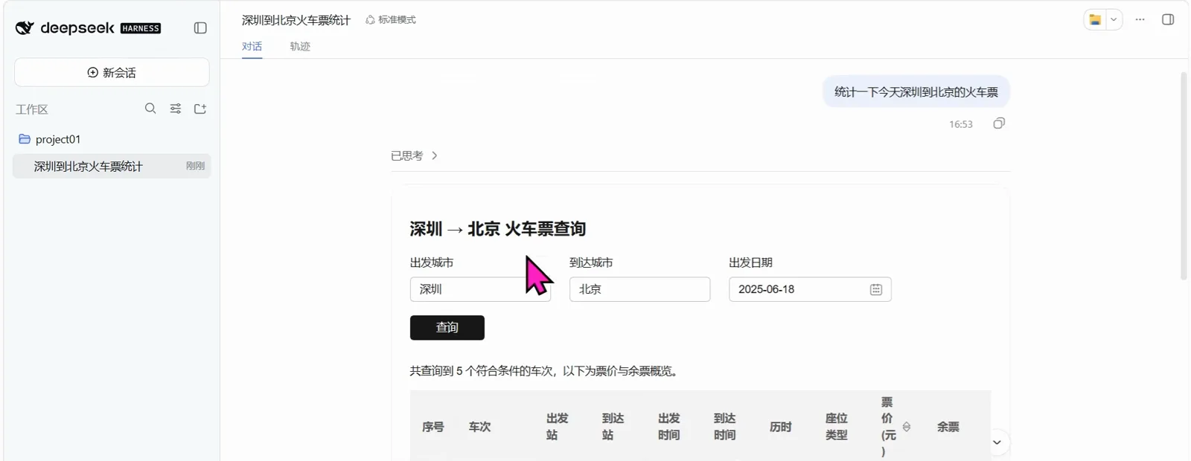The height and width of the screenshot is (461, 1191).
Task: Open the 深圳到北京火车票统计 conversation in sidebar
Action: tap(112, 166)
